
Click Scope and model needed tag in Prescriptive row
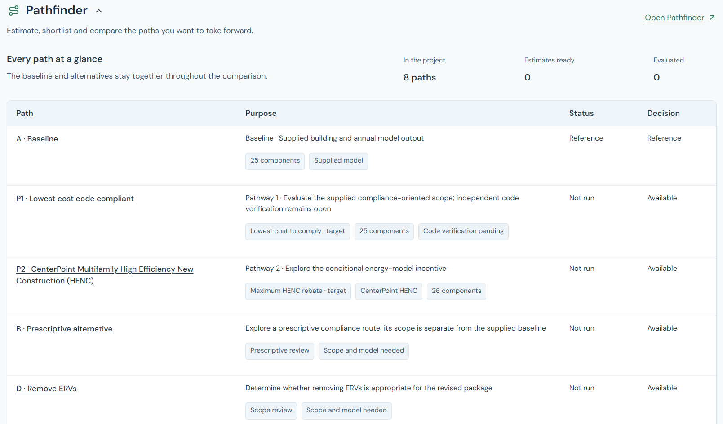coord(364,351)
